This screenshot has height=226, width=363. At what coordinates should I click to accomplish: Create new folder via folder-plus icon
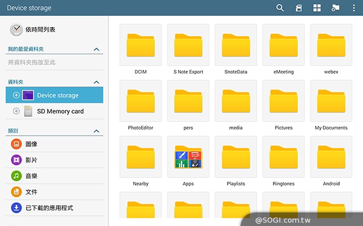tap(335, 8)
